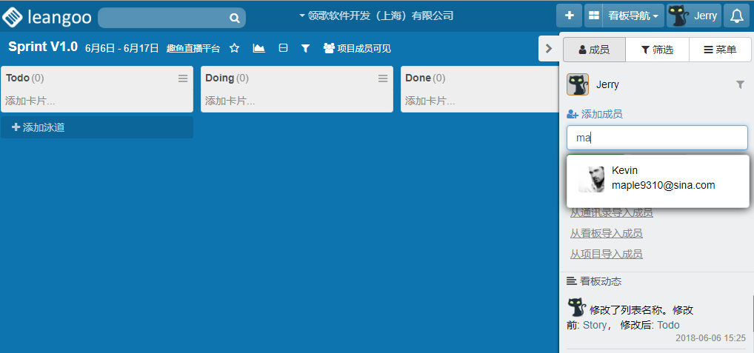
Task: Open the Todo list menu icon
Action: pos(183,78)
